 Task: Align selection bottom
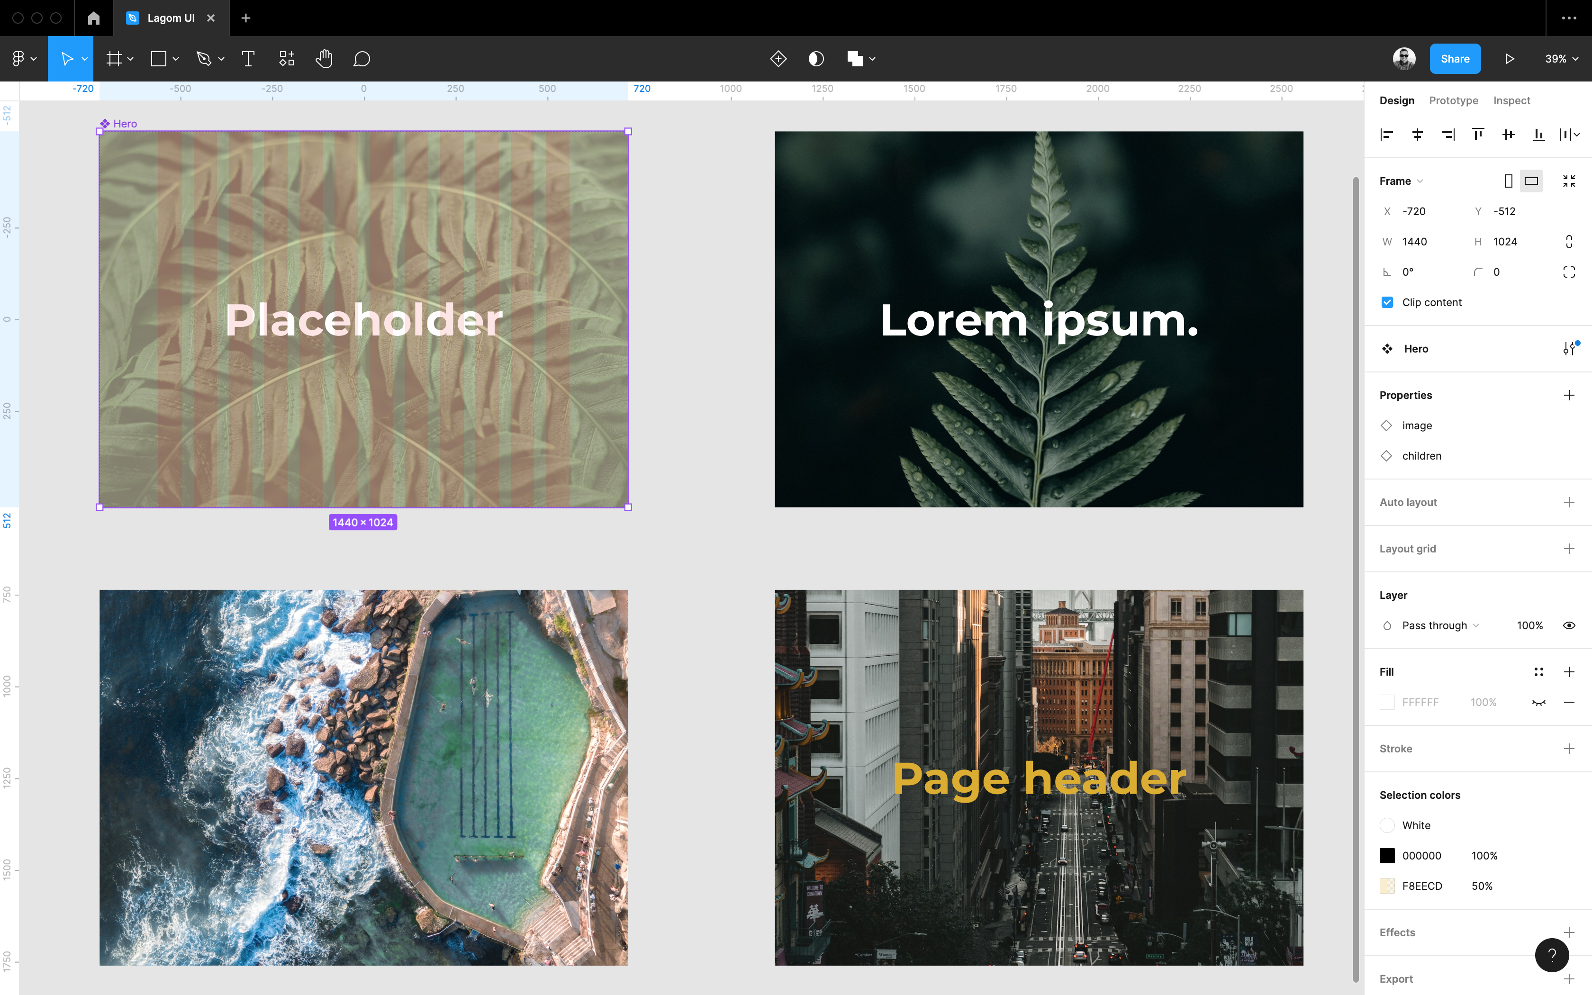click(1539, 135)
